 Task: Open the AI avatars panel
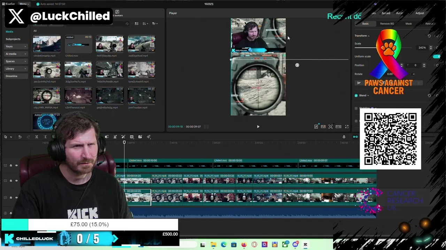(117, 13)
